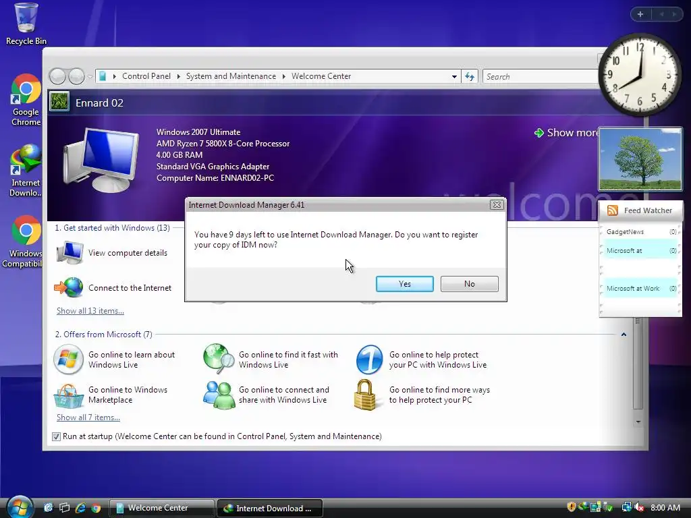
Task: Open the Recycle Bin desktop icon
Action: point(26,23)
